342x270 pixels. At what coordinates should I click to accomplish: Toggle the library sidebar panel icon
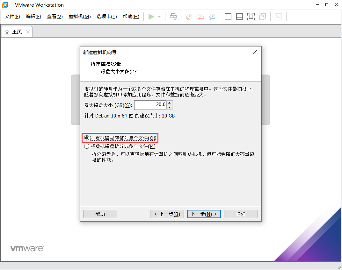228,17
